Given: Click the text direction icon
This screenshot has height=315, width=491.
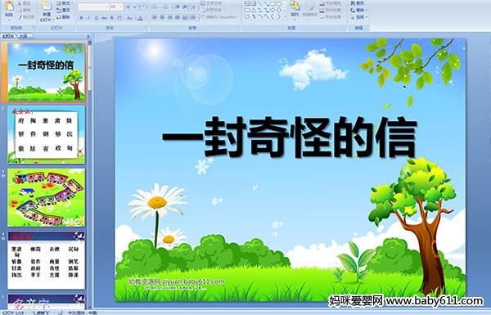Looking at the screenshot, I should (x=203, y=3).
